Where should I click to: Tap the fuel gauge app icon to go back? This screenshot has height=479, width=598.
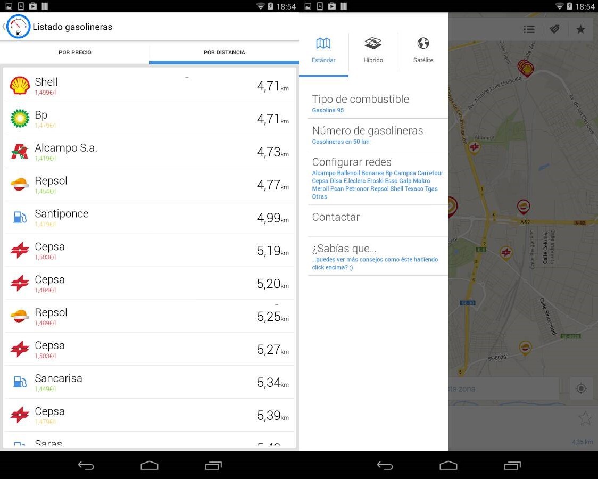(x=18, y=27)
